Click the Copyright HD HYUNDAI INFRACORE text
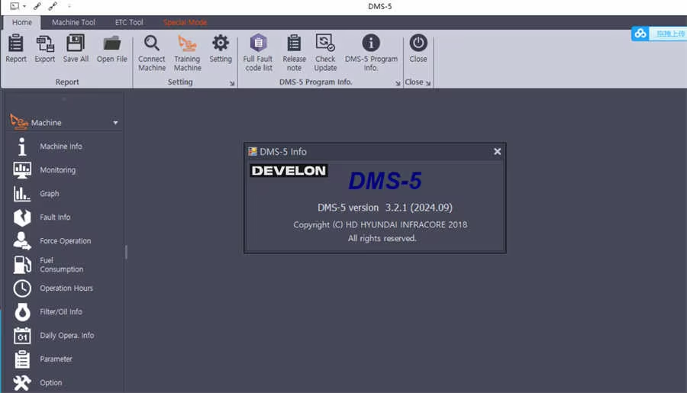The height and width of the screenshot is (393, 687). (x=380, y=225)
